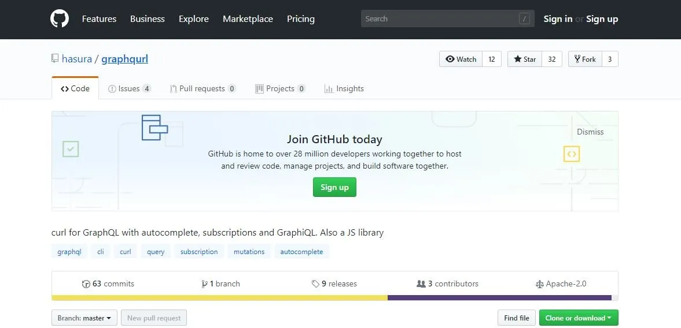This screenshot has width=681, height=328.
Task: Click the Find file button
Action: pyautogui.click(x=517, y=318)
